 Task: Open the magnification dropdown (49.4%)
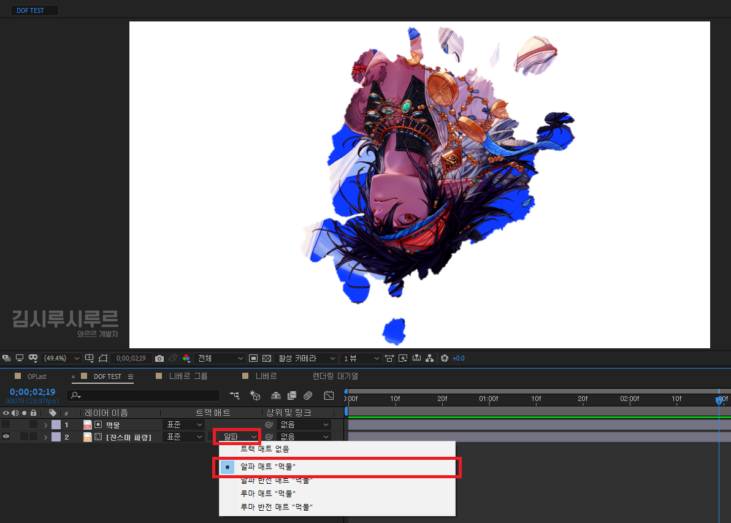(x=61, y=358)
